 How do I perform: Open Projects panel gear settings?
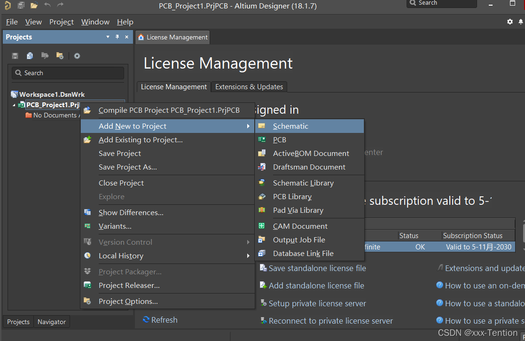click(77, 56)
